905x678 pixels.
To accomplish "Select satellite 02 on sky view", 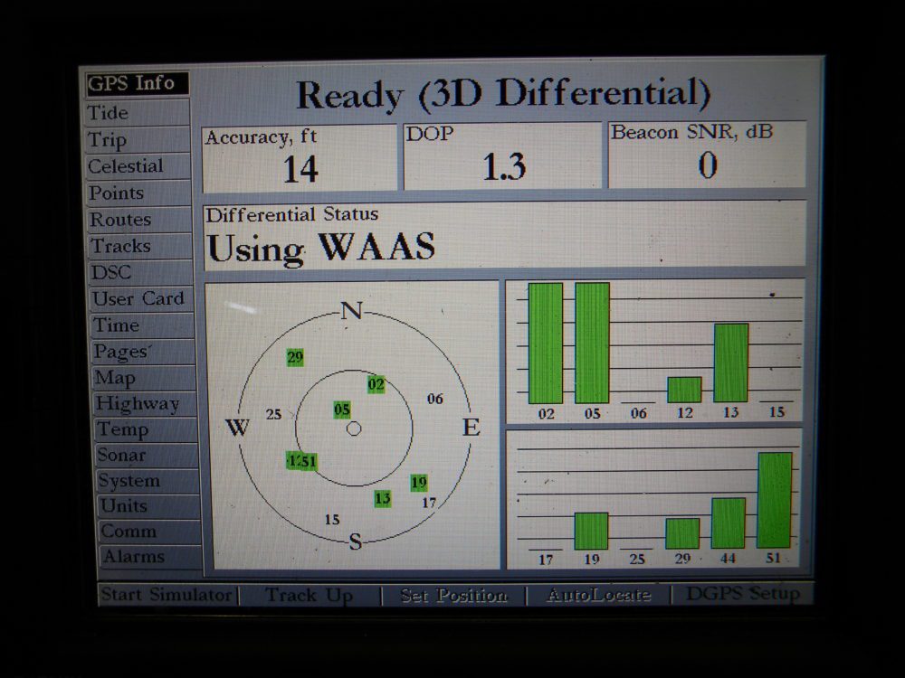I will (376, 384).
